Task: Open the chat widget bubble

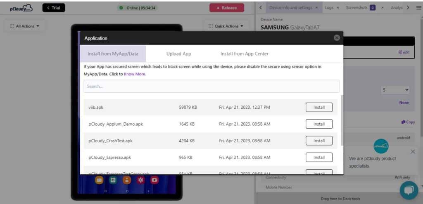Action: pos(409,190)
